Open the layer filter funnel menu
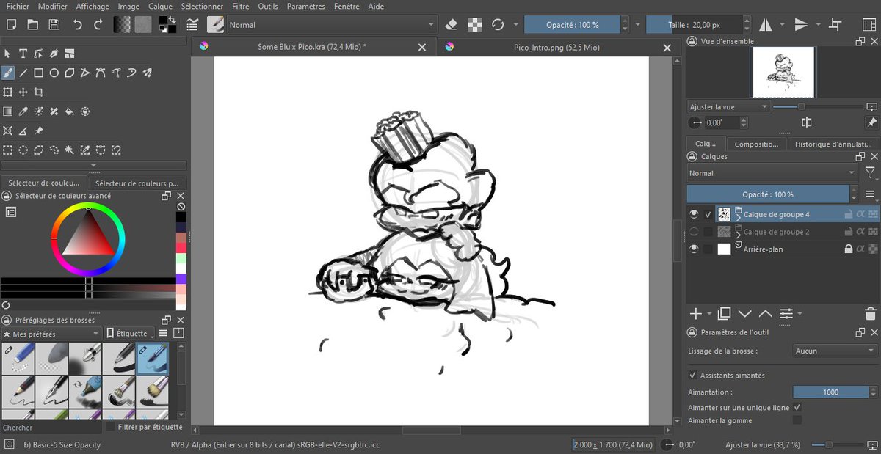 (x=870, y=173)
